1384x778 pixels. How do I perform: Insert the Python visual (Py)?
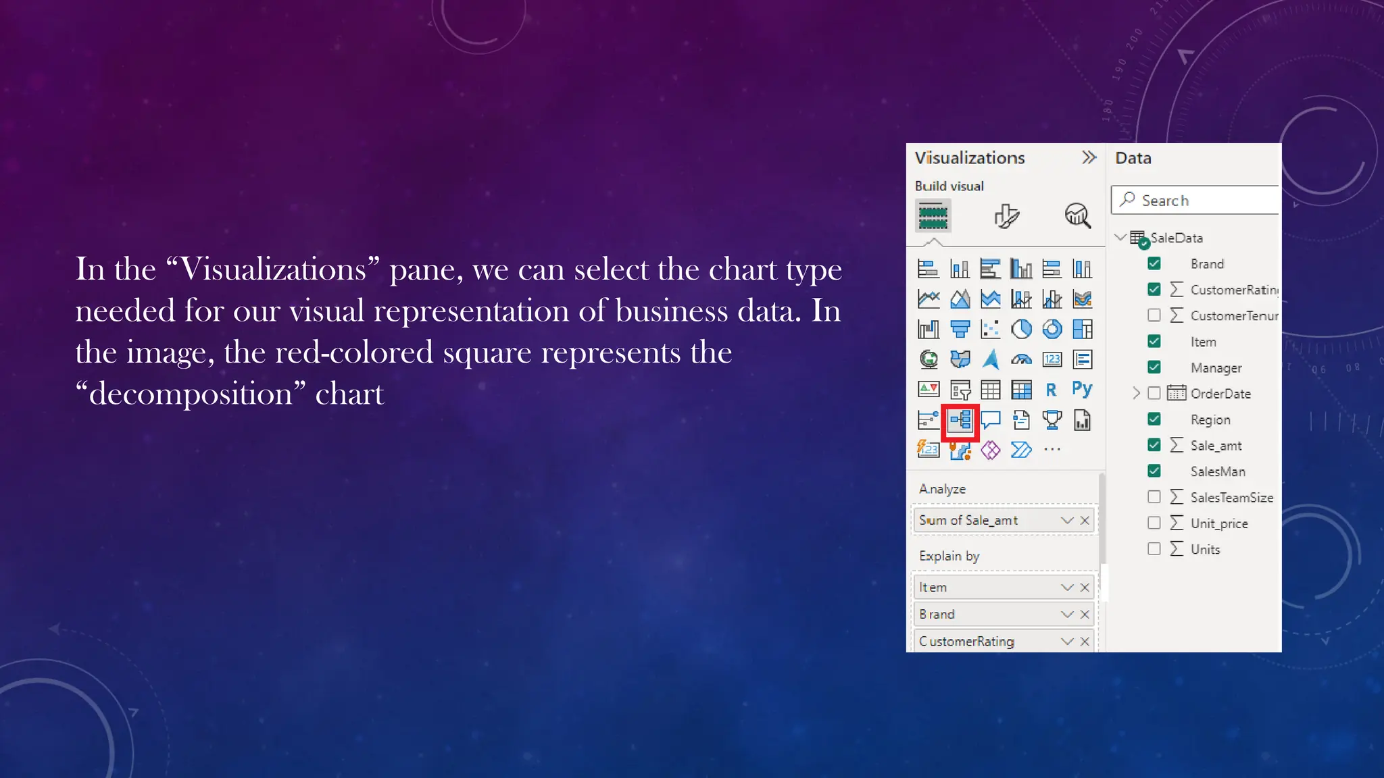click(1082, 389)
